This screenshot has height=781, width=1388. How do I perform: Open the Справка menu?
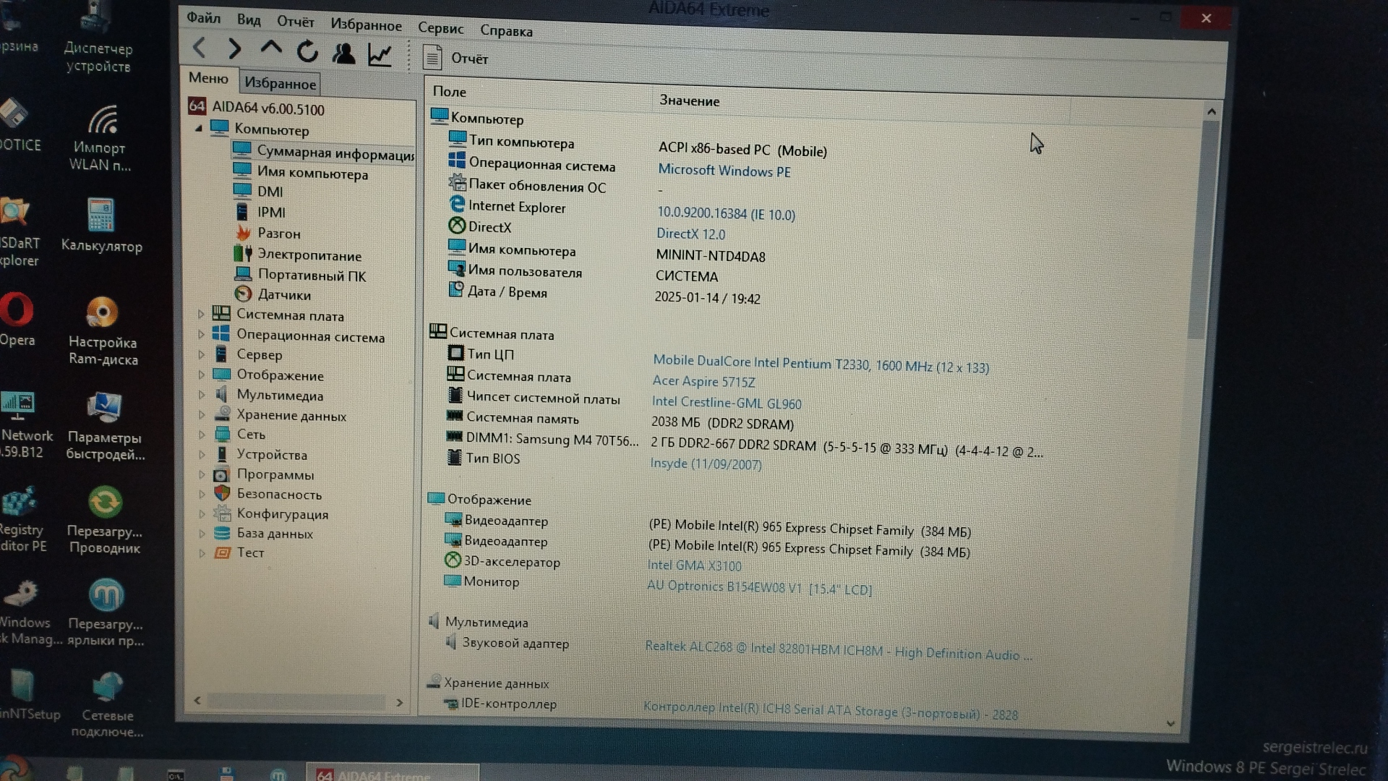point(506,30)
